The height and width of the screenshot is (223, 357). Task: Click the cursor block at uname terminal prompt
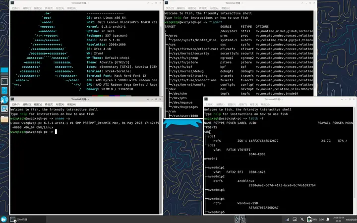point(56,132)
